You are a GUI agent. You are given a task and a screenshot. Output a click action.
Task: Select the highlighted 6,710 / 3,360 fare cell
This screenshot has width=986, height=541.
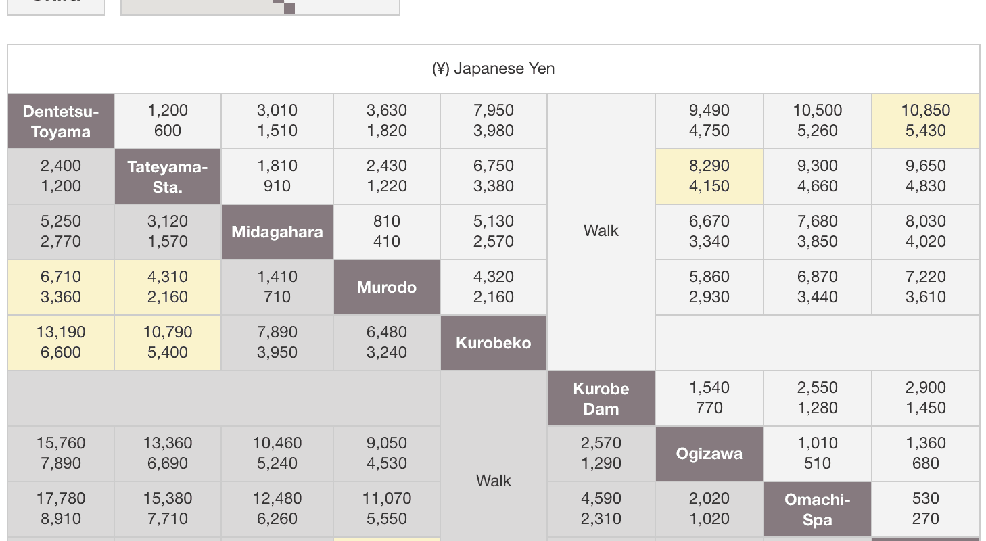click(61, 287)
